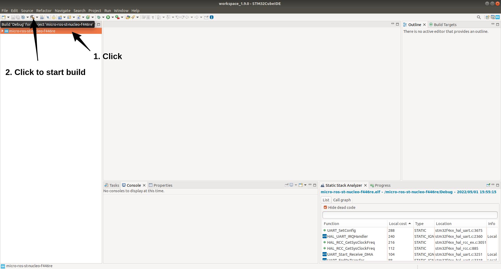Open the Open Console dropdown arrow
Image resolution: width=501 pixels, height=269 pixels.
coord(305,185)
